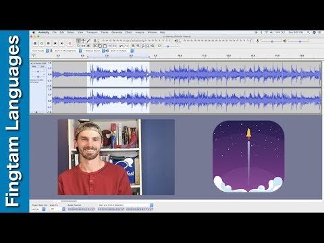The image size is (324, 243).
Task: Adjust the track pan slider
Action: tap(38, 77)
